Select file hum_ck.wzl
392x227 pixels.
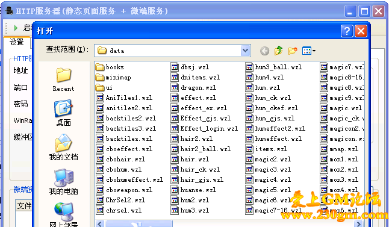pyautogui.click(x=268, y=98)
